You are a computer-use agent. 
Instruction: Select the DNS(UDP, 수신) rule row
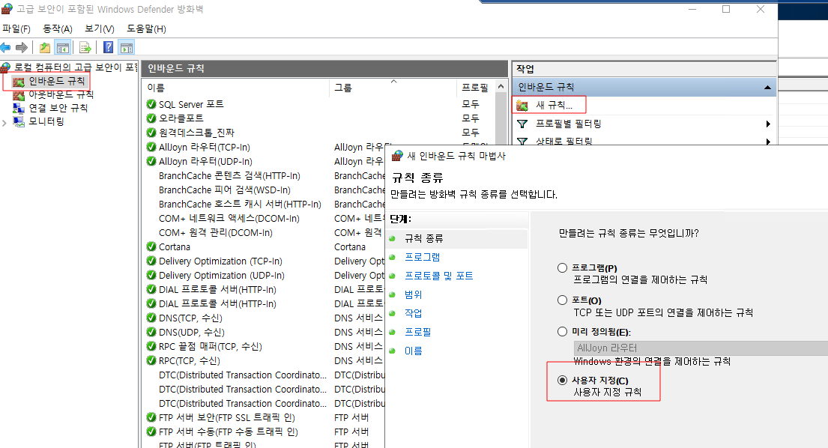pyautogui.click(x=192, y=332)
